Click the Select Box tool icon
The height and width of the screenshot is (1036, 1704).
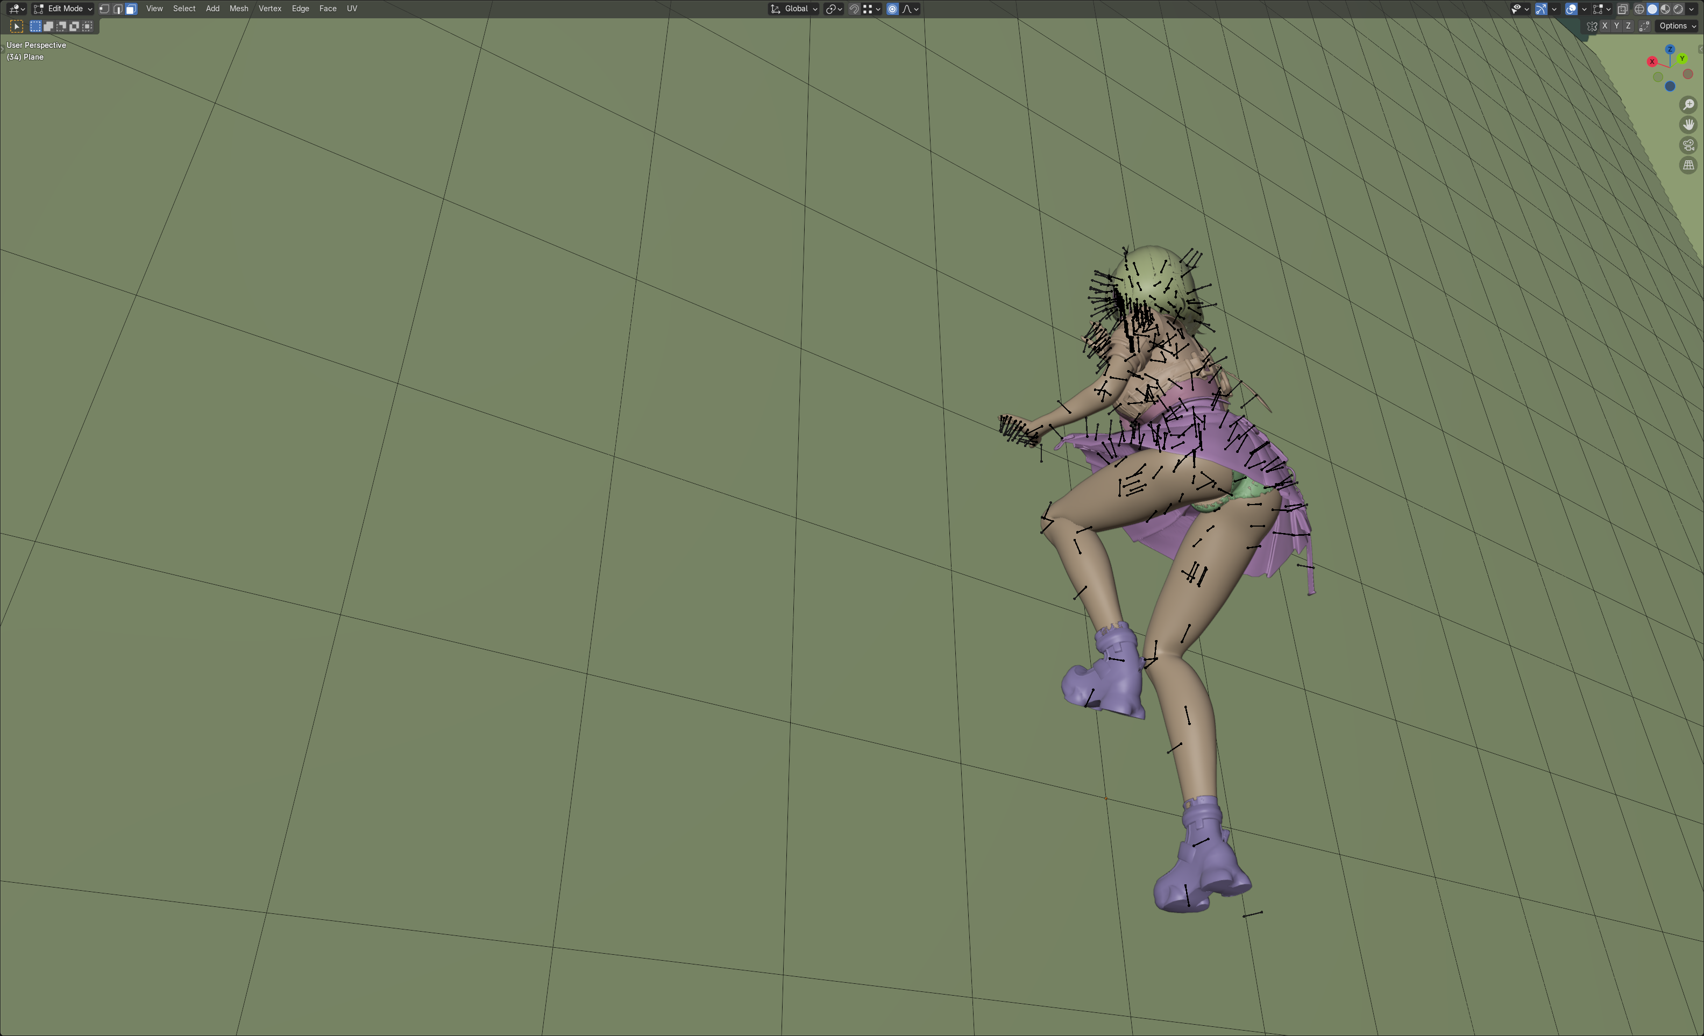point(17,26)
